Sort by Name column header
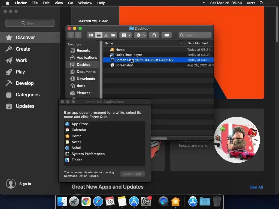The image size is (279, 209). 144,43
